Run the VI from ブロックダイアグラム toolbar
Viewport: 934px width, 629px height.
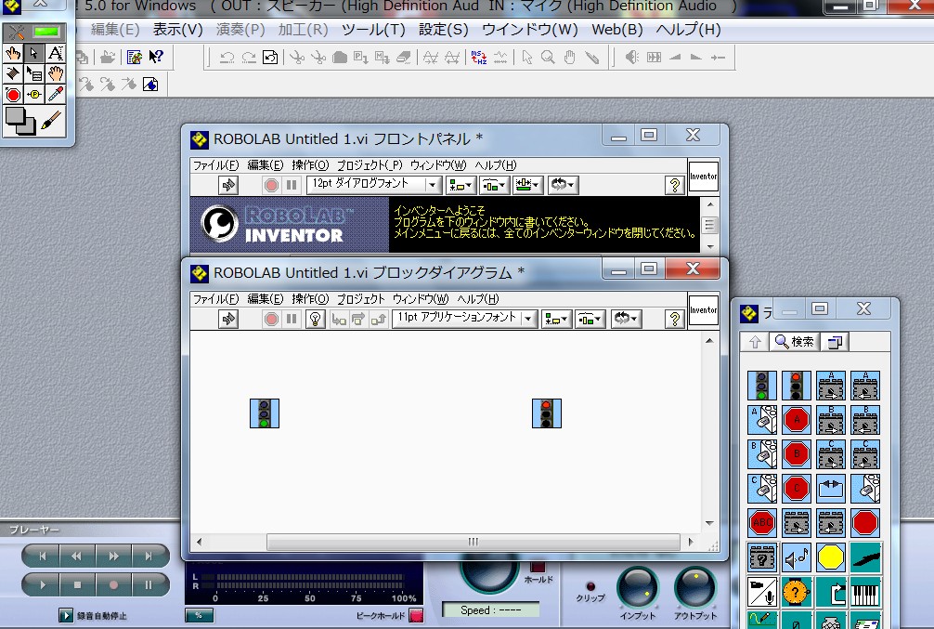[228, 319]
